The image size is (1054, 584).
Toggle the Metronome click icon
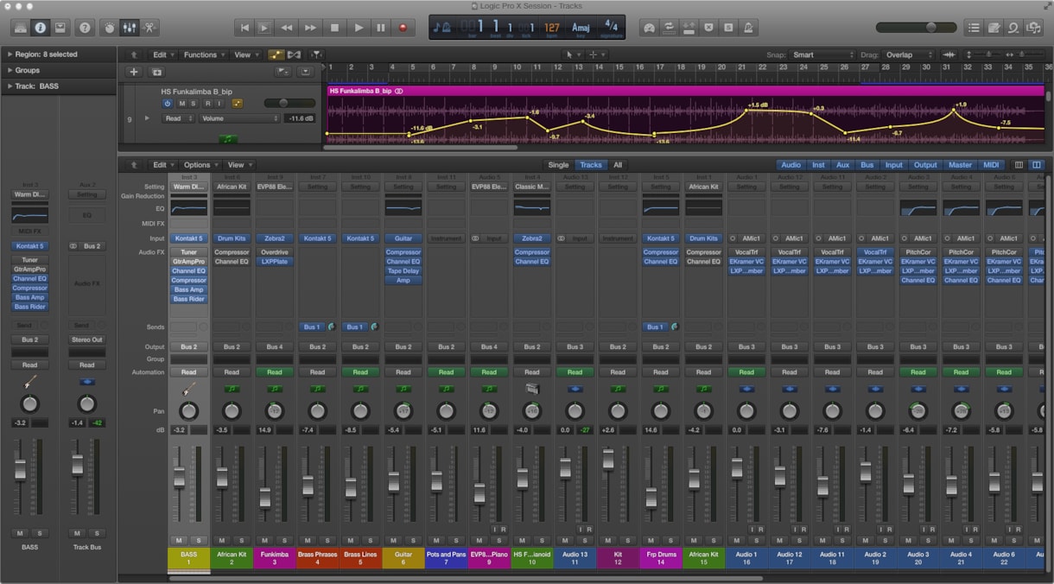(748, 28)
